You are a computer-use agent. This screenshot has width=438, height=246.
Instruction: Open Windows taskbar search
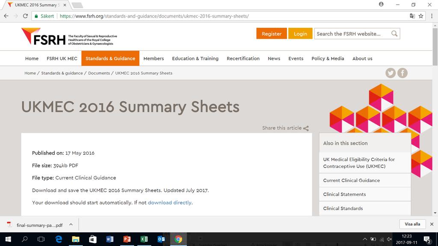(x=24, y=239)
